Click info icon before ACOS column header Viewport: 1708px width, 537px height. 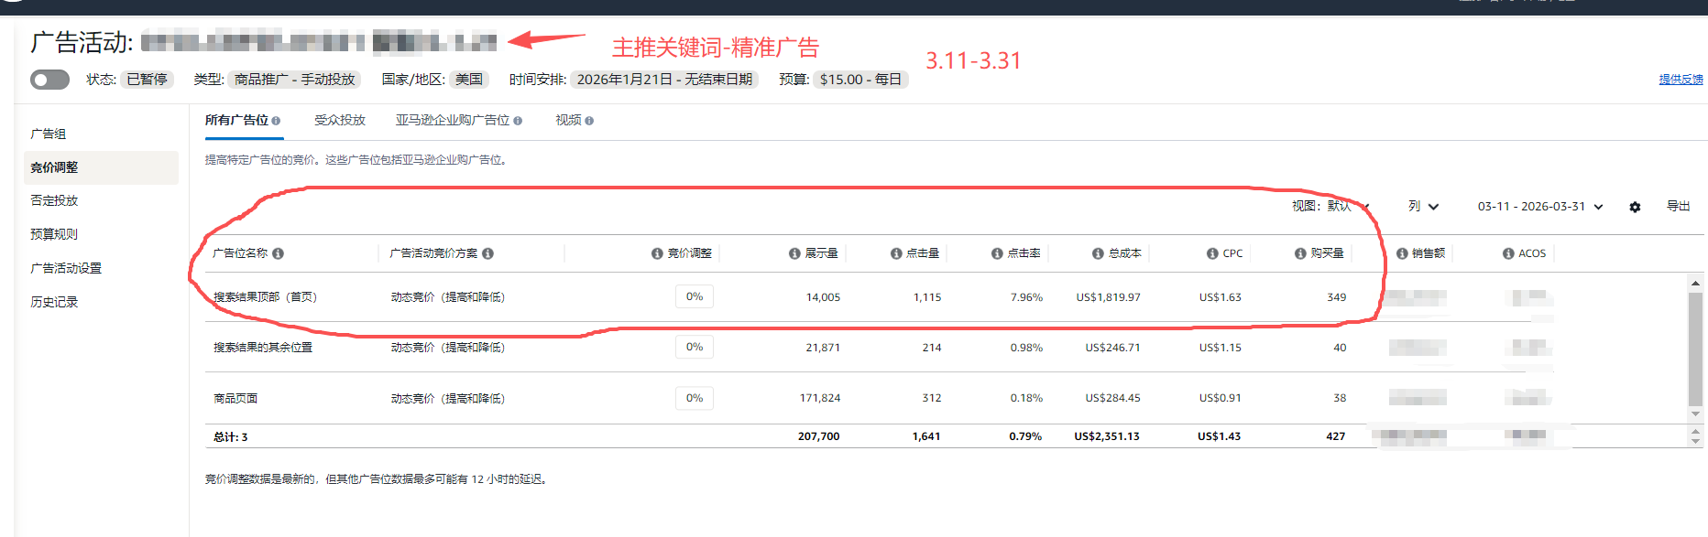[x=1508, y=253]
